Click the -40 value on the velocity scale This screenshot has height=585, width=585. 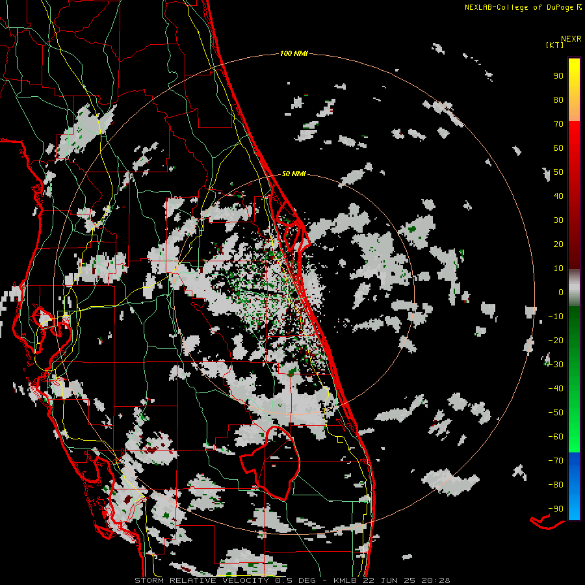click(556, 389)
